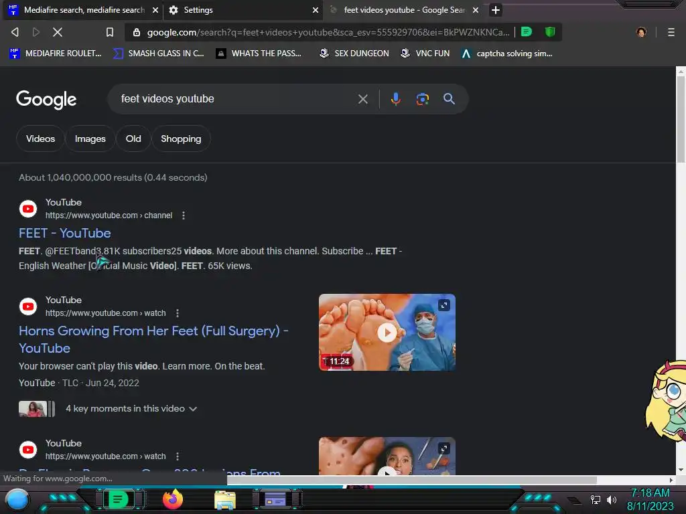Start voice search with the microphone icon
The width and height of the screenshot is (686, 514).
coord(395,99)
